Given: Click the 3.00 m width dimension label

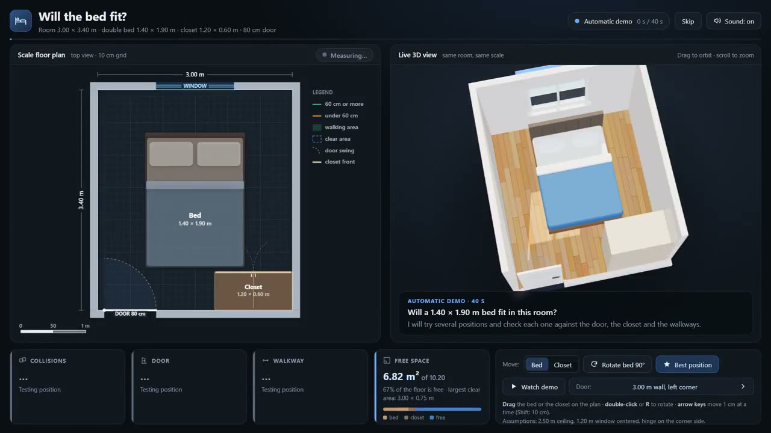Looking at the screenshot, I should 195,75.
